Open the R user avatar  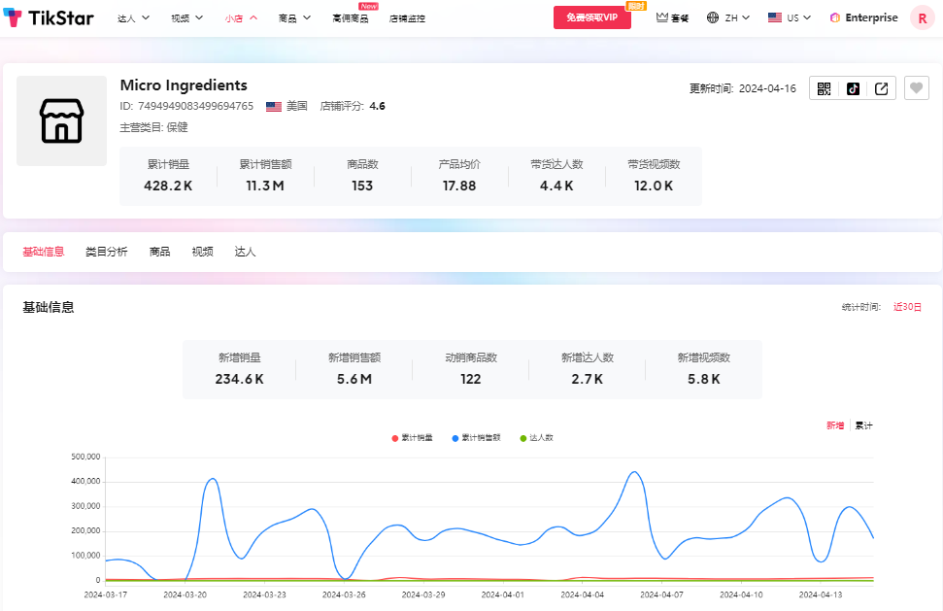pyautogui.click(x=923, y=18)
